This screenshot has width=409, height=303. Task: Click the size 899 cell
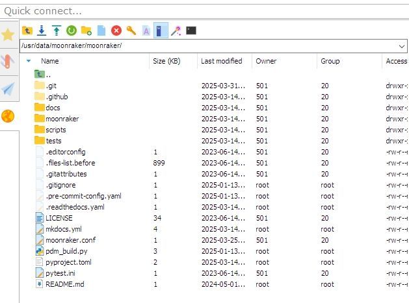point(159,163)
